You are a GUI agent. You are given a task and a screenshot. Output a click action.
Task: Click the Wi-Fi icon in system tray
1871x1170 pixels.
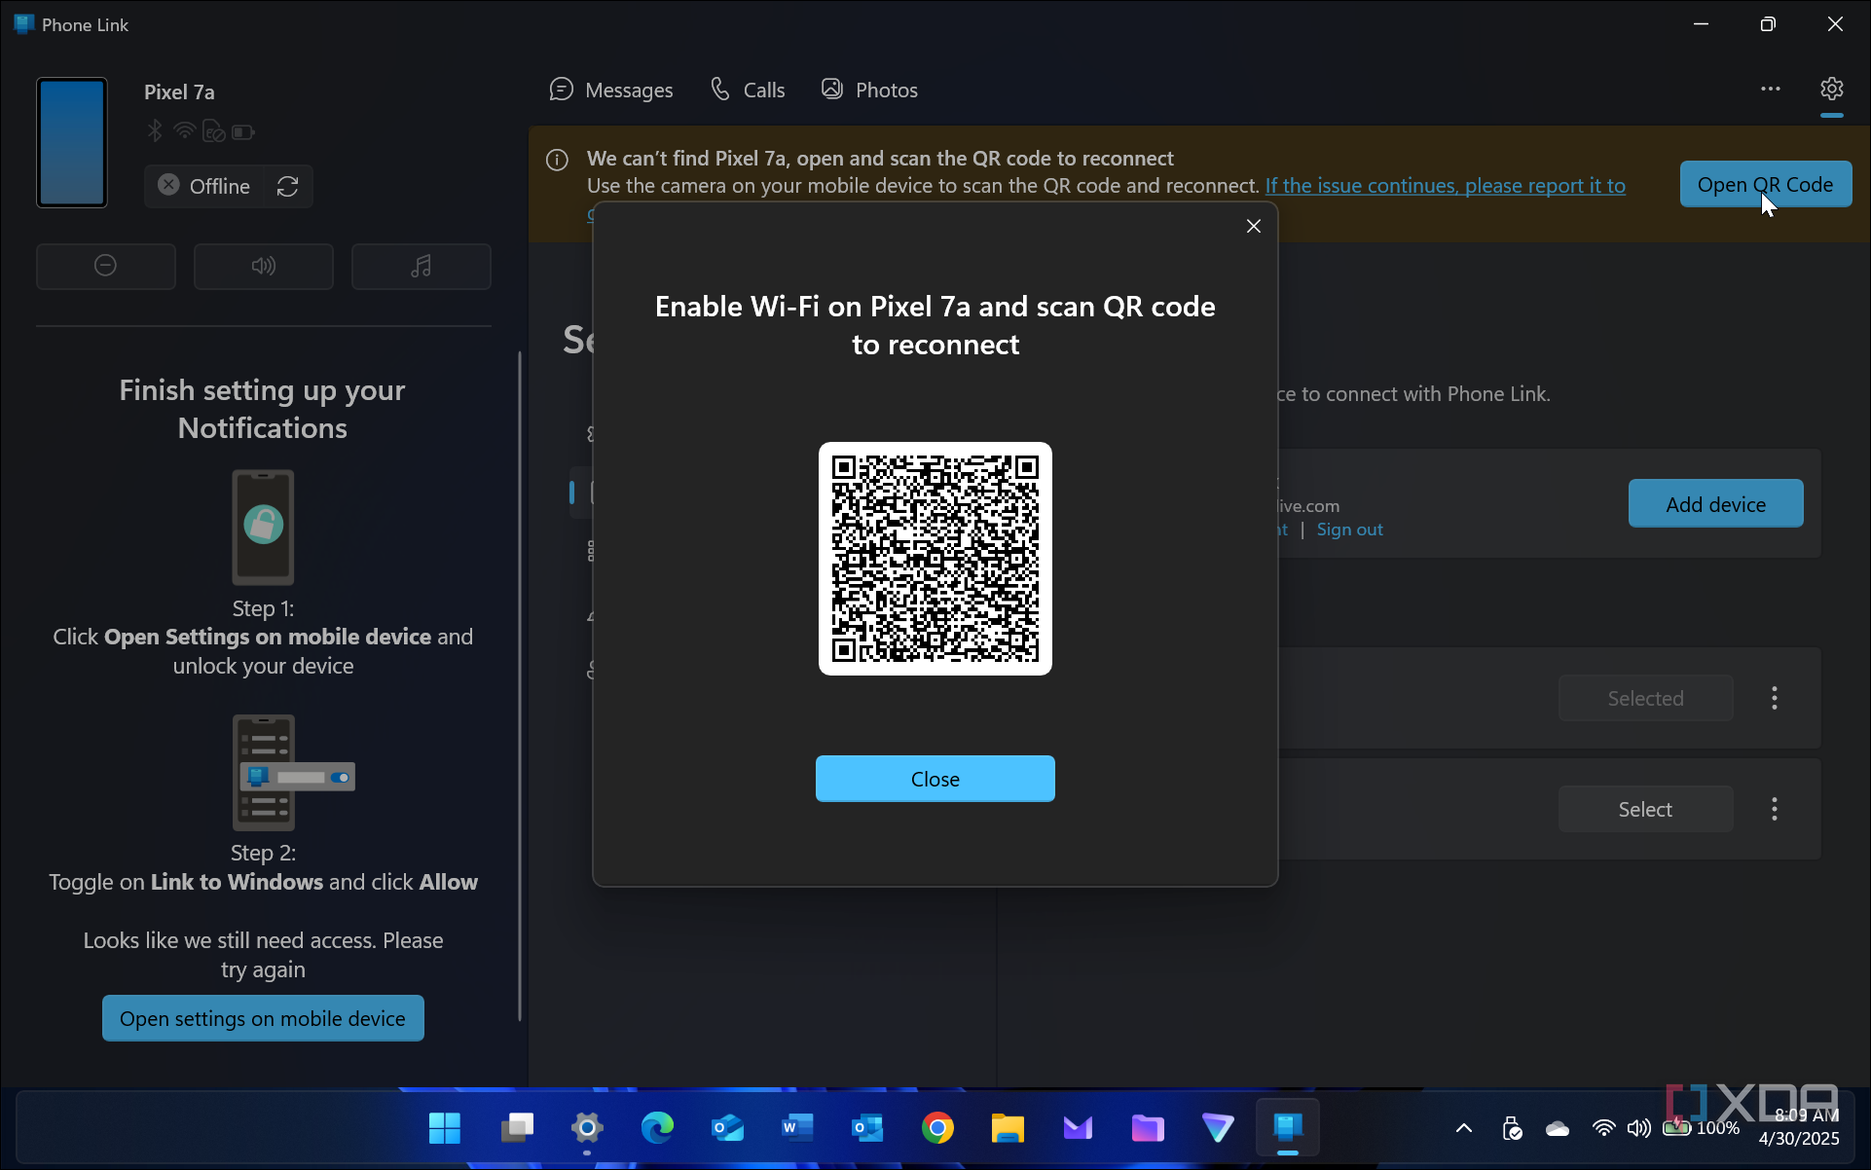[1602, 1128]
